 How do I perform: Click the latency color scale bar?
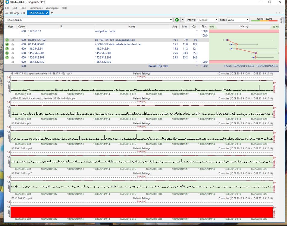pos(264,20)
